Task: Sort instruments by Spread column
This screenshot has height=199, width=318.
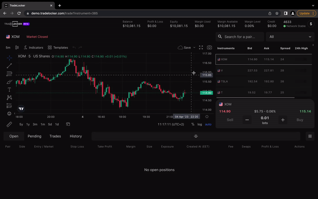Action: pyautogui.click(x=285, y=48)
